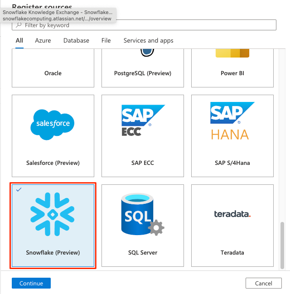Image resolution: width=290 pixels, height=294 pixels.
Task: Click the Salesforce cloud logo
Action: 52,125
